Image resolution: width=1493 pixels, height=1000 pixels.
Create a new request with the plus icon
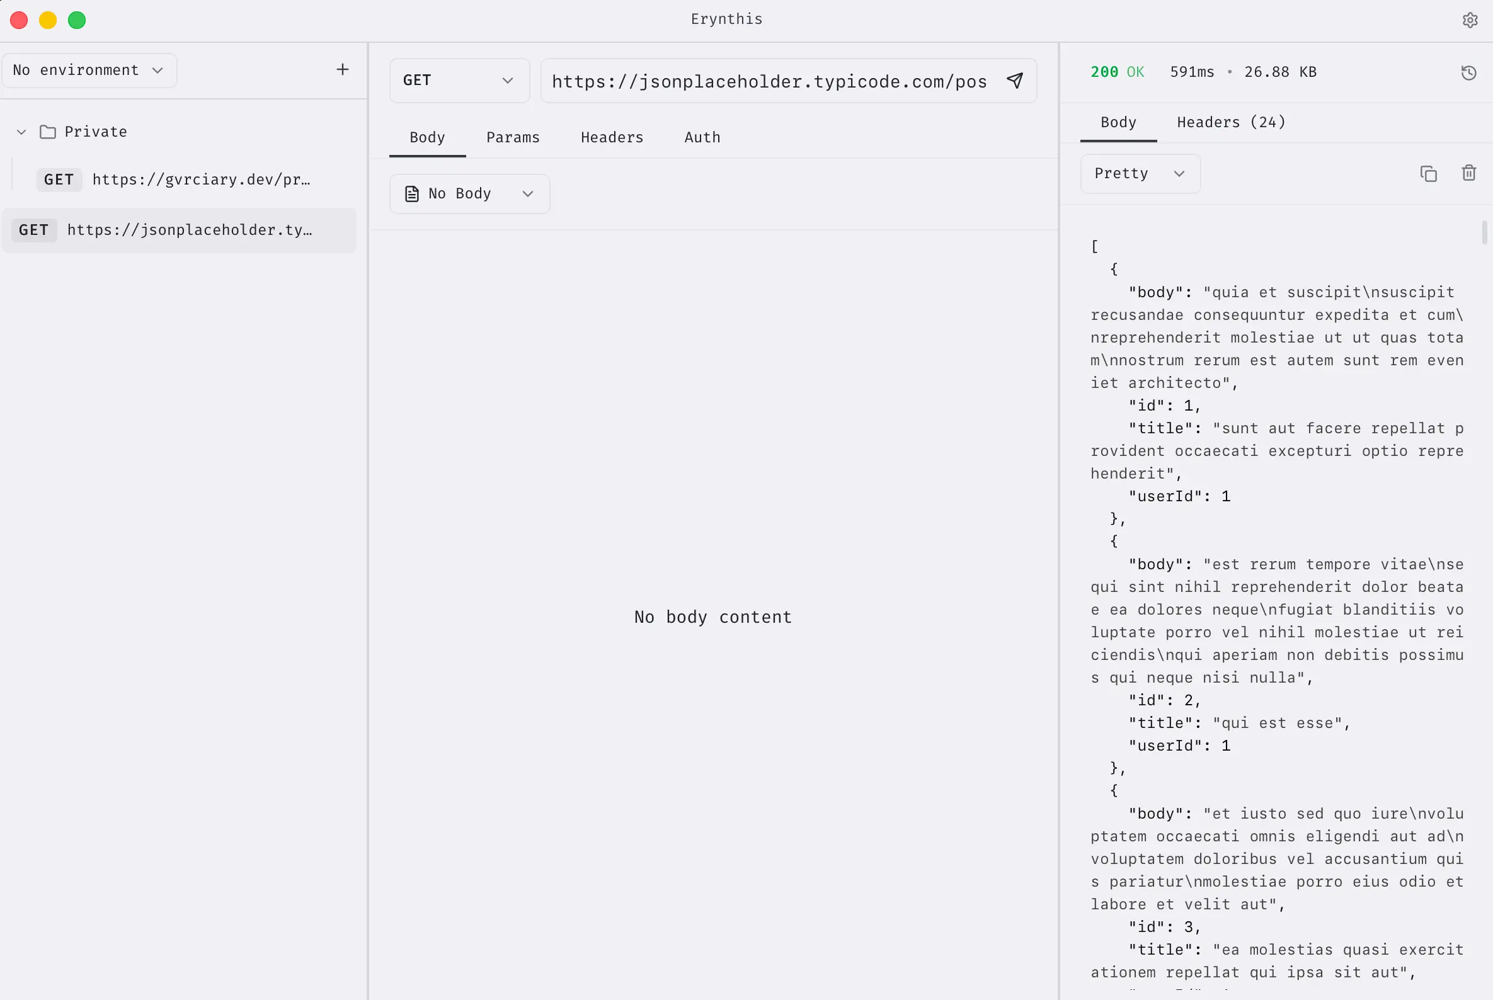343,69
